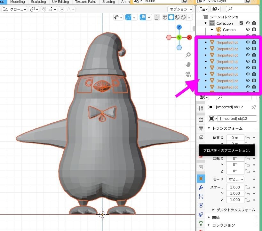
Task: Toggle viewport overlays button
Action: (143, 17)
